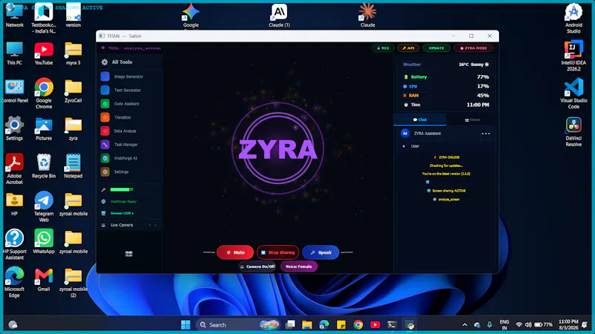Switch to the Vision tab
Screen dimensions: 595x334
click(472, 119)
